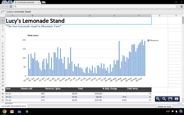
Task: Print the spreadsheet using the printer icon
Action: coord(177,99)
